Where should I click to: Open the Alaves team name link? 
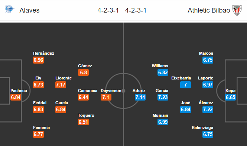coord(29,10)
